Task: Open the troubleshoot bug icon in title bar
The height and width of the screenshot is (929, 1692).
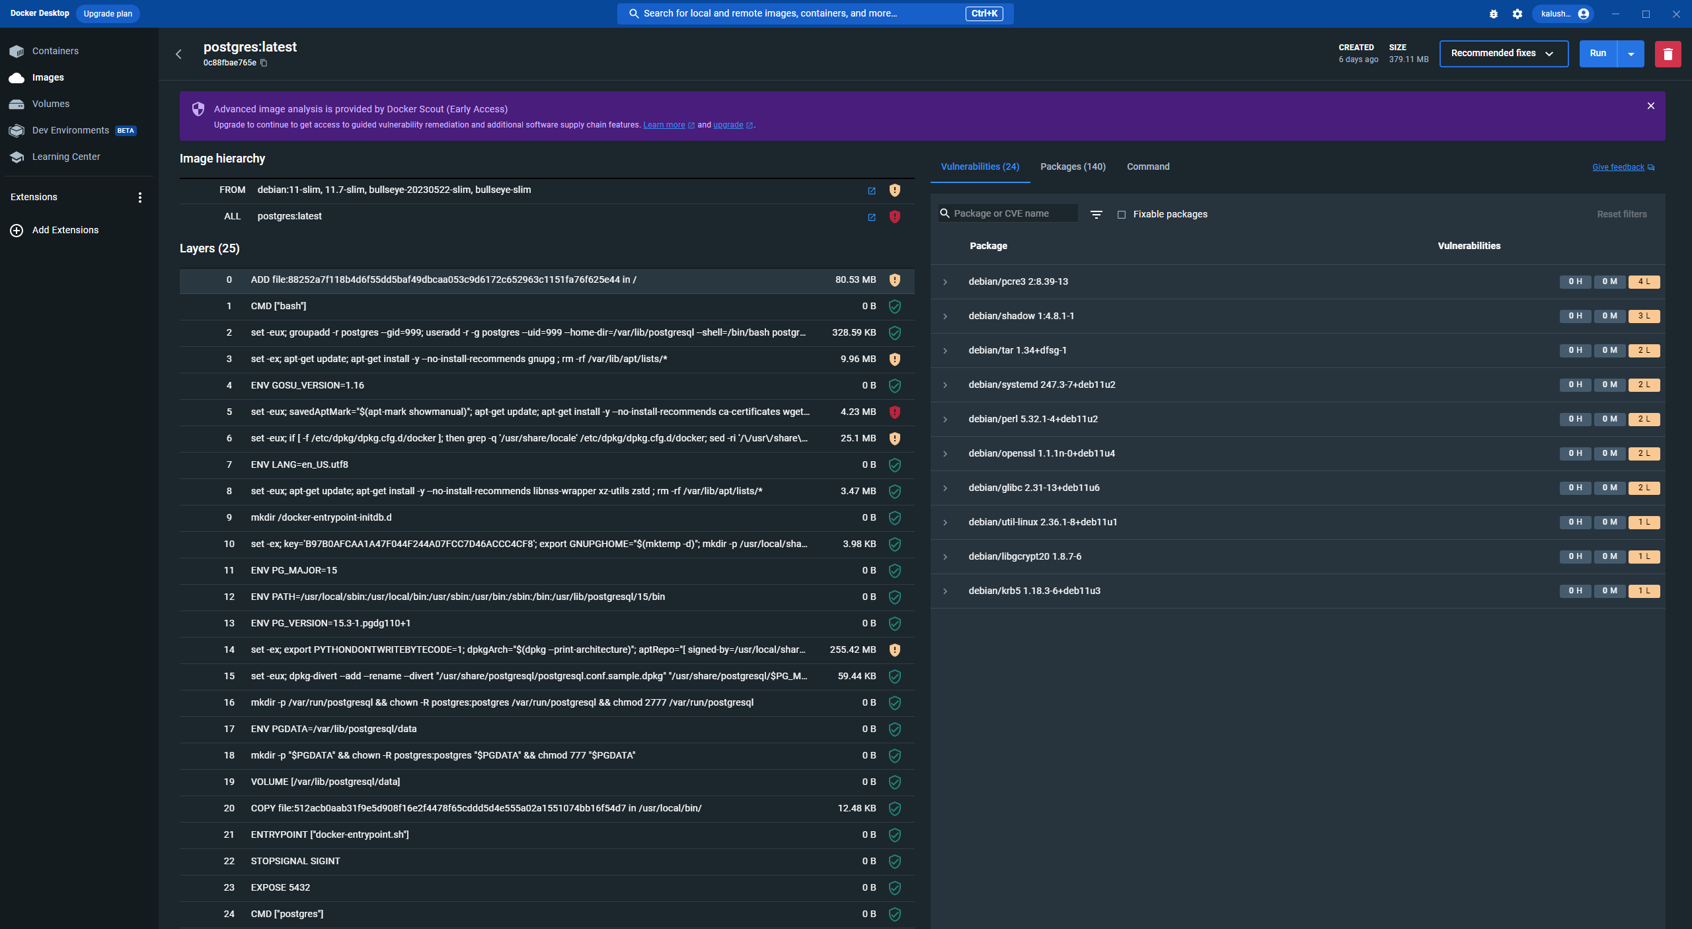Action: click(1494, 14)
